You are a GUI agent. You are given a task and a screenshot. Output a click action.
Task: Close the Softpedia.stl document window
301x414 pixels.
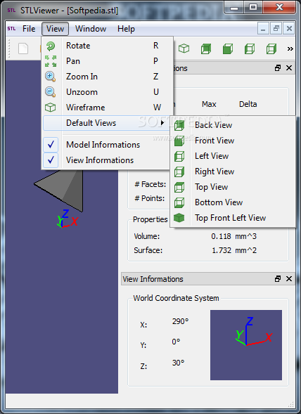pyautogui.click(x=289, y=29)
